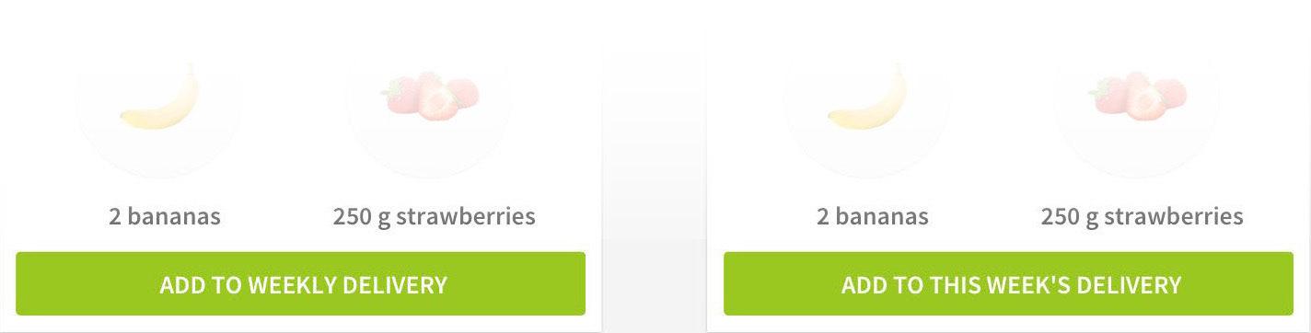The image size is (1311, 333).
Task: Click "250 g strawberries" label in the left card
Action: pos(434,217)
